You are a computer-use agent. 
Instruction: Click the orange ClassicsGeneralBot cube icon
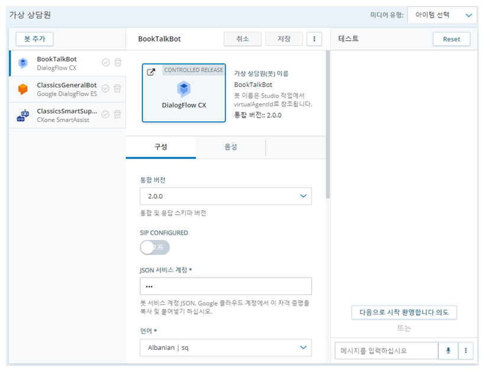23,89
